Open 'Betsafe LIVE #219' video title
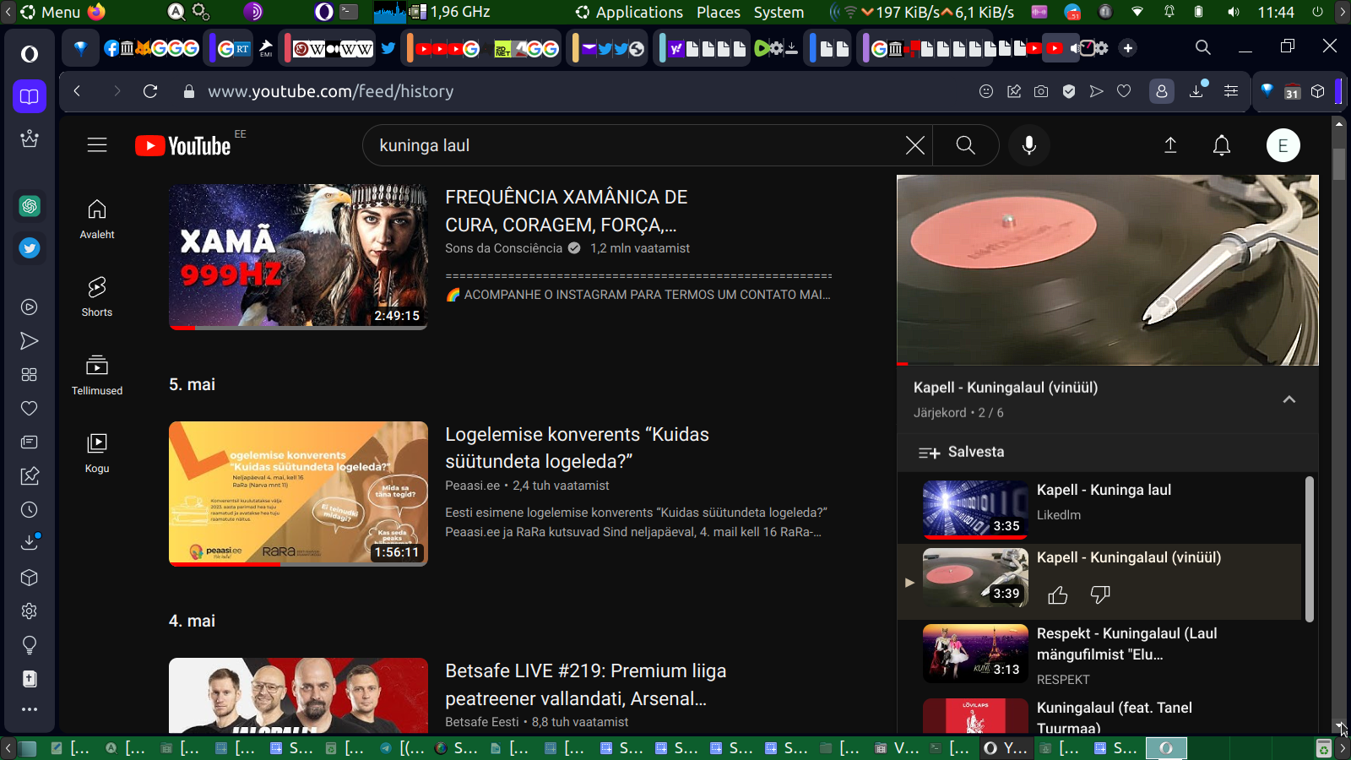The height and width of the screenshot is (760, 1351). click(586, 685)
